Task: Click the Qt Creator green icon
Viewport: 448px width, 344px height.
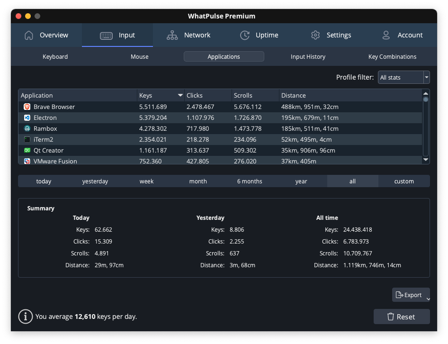Action: [27, 150]
